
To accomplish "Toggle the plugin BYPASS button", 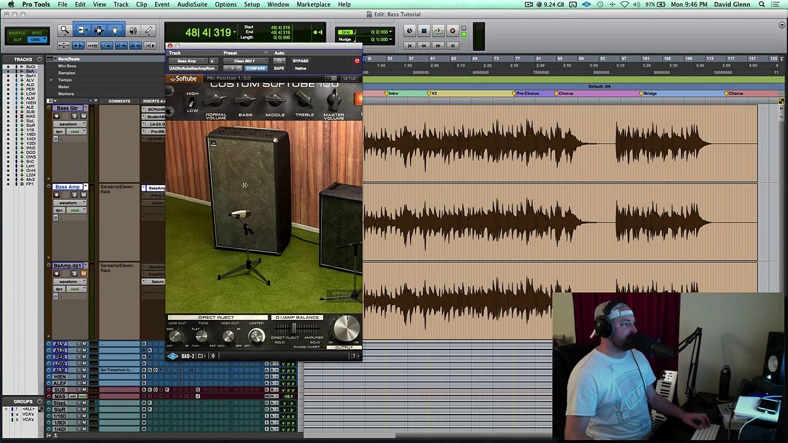I will click(300, 61).
